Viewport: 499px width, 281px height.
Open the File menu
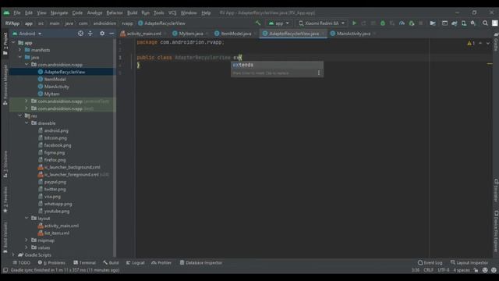[x=17, y=12]
